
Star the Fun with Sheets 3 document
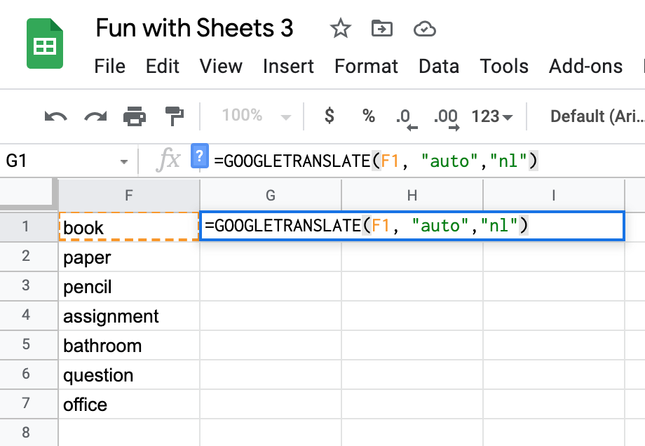click(340, 29)
